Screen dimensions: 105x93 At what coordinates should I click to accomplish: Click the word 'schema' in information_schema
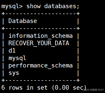tap(62, 36)
